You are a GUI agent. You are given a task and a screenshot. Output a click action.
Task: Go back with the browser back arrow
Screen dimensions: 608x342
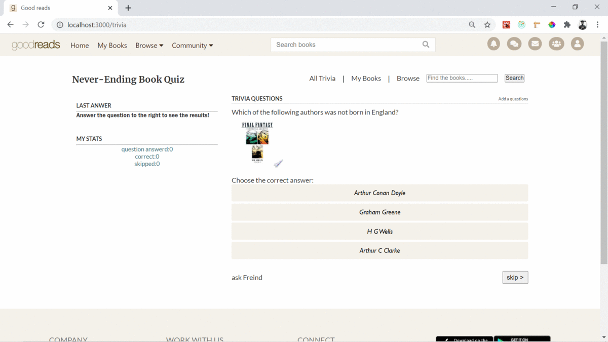pos(10,24)
